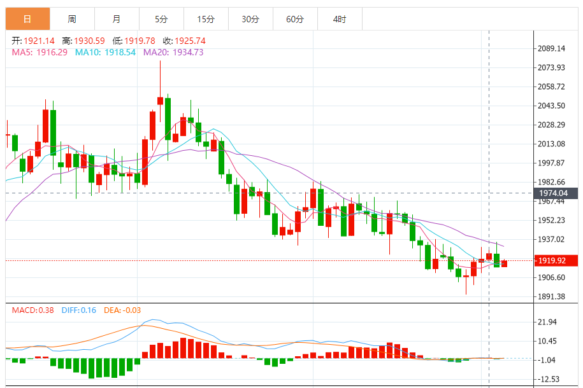Select the 日 daily chart tab
Image resolution: width=583 pixels, height=388 pixels.
(27, 19)
